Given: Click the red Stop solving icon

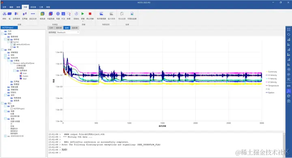Looking at the screenshot, I should click(x=90, y=14).
